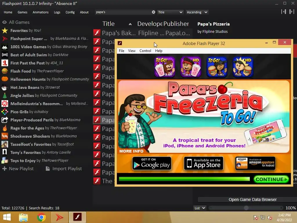Open the About tab
Screen dimensions: 297x223
point(84,12)
